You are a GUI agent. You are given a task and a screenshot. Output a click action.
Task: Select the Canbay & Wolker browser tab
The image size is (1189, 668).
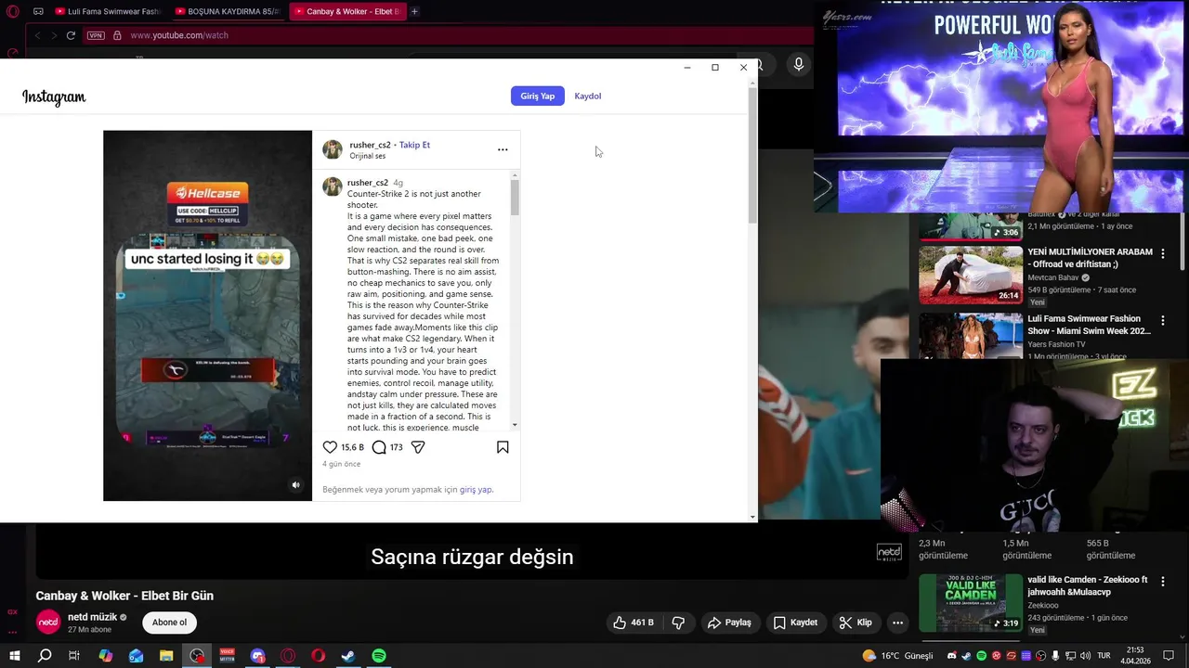347,11
